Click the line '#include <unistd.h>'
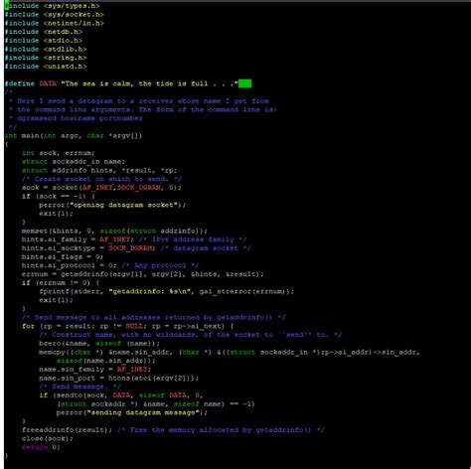Screen dimensions: 471x469 click(46, 67)
